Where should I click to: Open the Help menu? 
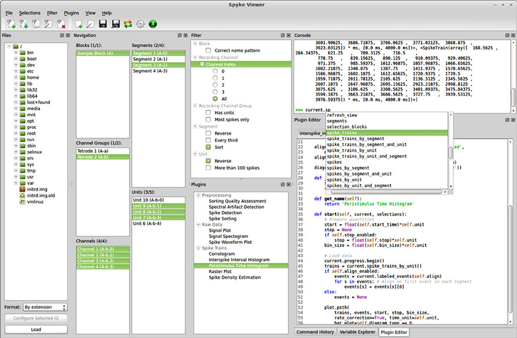click(107, 13)
